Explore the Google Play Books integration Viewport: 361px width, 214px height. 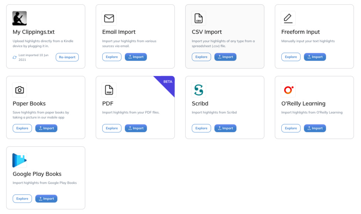click(x=22, y=199)
